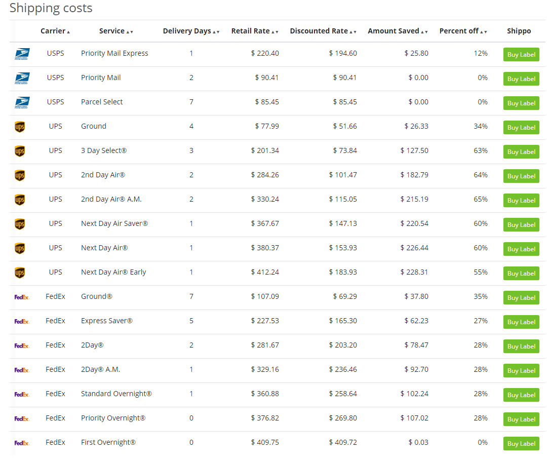Buy label for FedEx Express Saver
The image size is (551, 461).
pyautogui.click(x=521, y=322)
